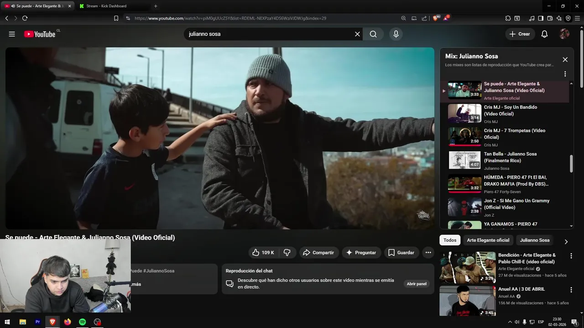584x328 pixels.
Task: Open Premiere Pro from taskbar
Action: point(38,322)
